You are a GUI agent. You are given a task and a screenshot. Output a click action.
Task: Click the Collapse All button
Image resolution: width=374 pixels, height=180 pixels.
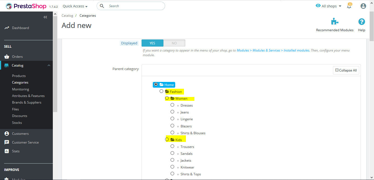point(346,70)
